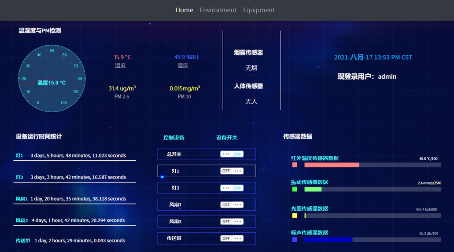The width and height of the screenshot is (454, 252).
Task: Switch to the Environment tab
Action: coord(218,10)
